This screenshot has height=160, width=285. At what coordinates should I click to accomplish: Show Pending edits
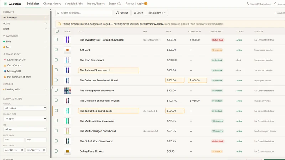25,89
